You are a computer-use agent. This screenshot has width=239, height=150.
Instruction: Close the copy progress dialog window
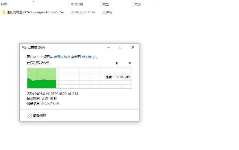[x=133, y=47]
